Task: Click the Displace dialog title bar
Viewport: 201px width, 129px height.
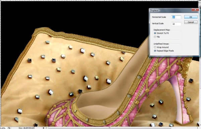Action: pos(171,10)
